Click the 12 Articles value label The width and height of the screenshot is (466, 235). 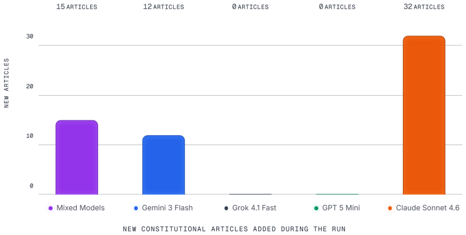(164, 6)
